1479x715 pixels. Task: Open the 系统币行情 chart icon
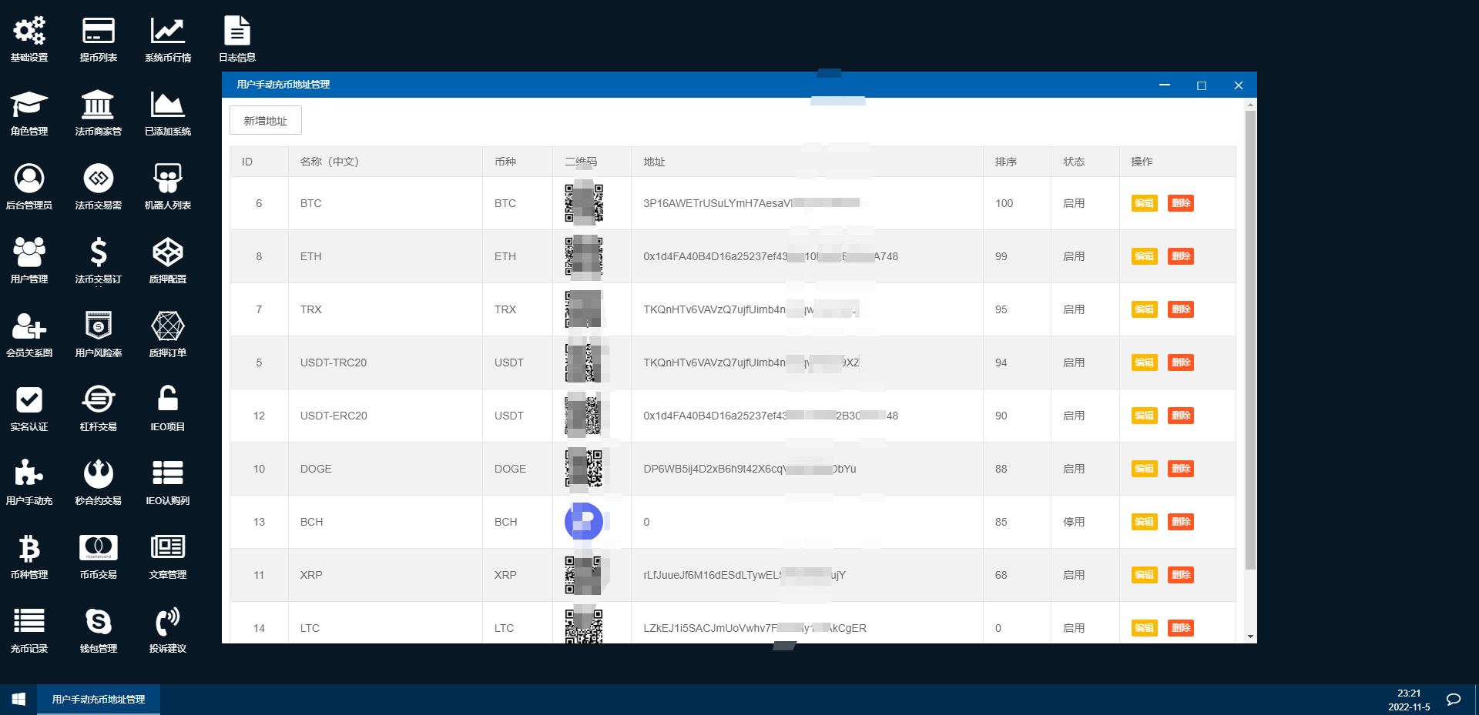point(168,31)
